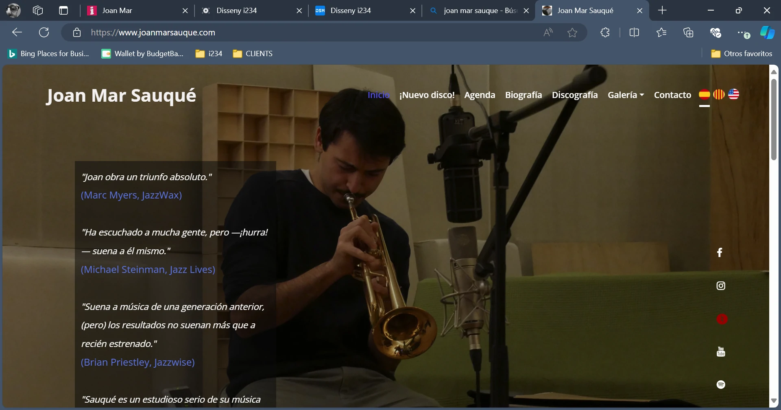Open ¡Nuevo disco! menu item

427,95
